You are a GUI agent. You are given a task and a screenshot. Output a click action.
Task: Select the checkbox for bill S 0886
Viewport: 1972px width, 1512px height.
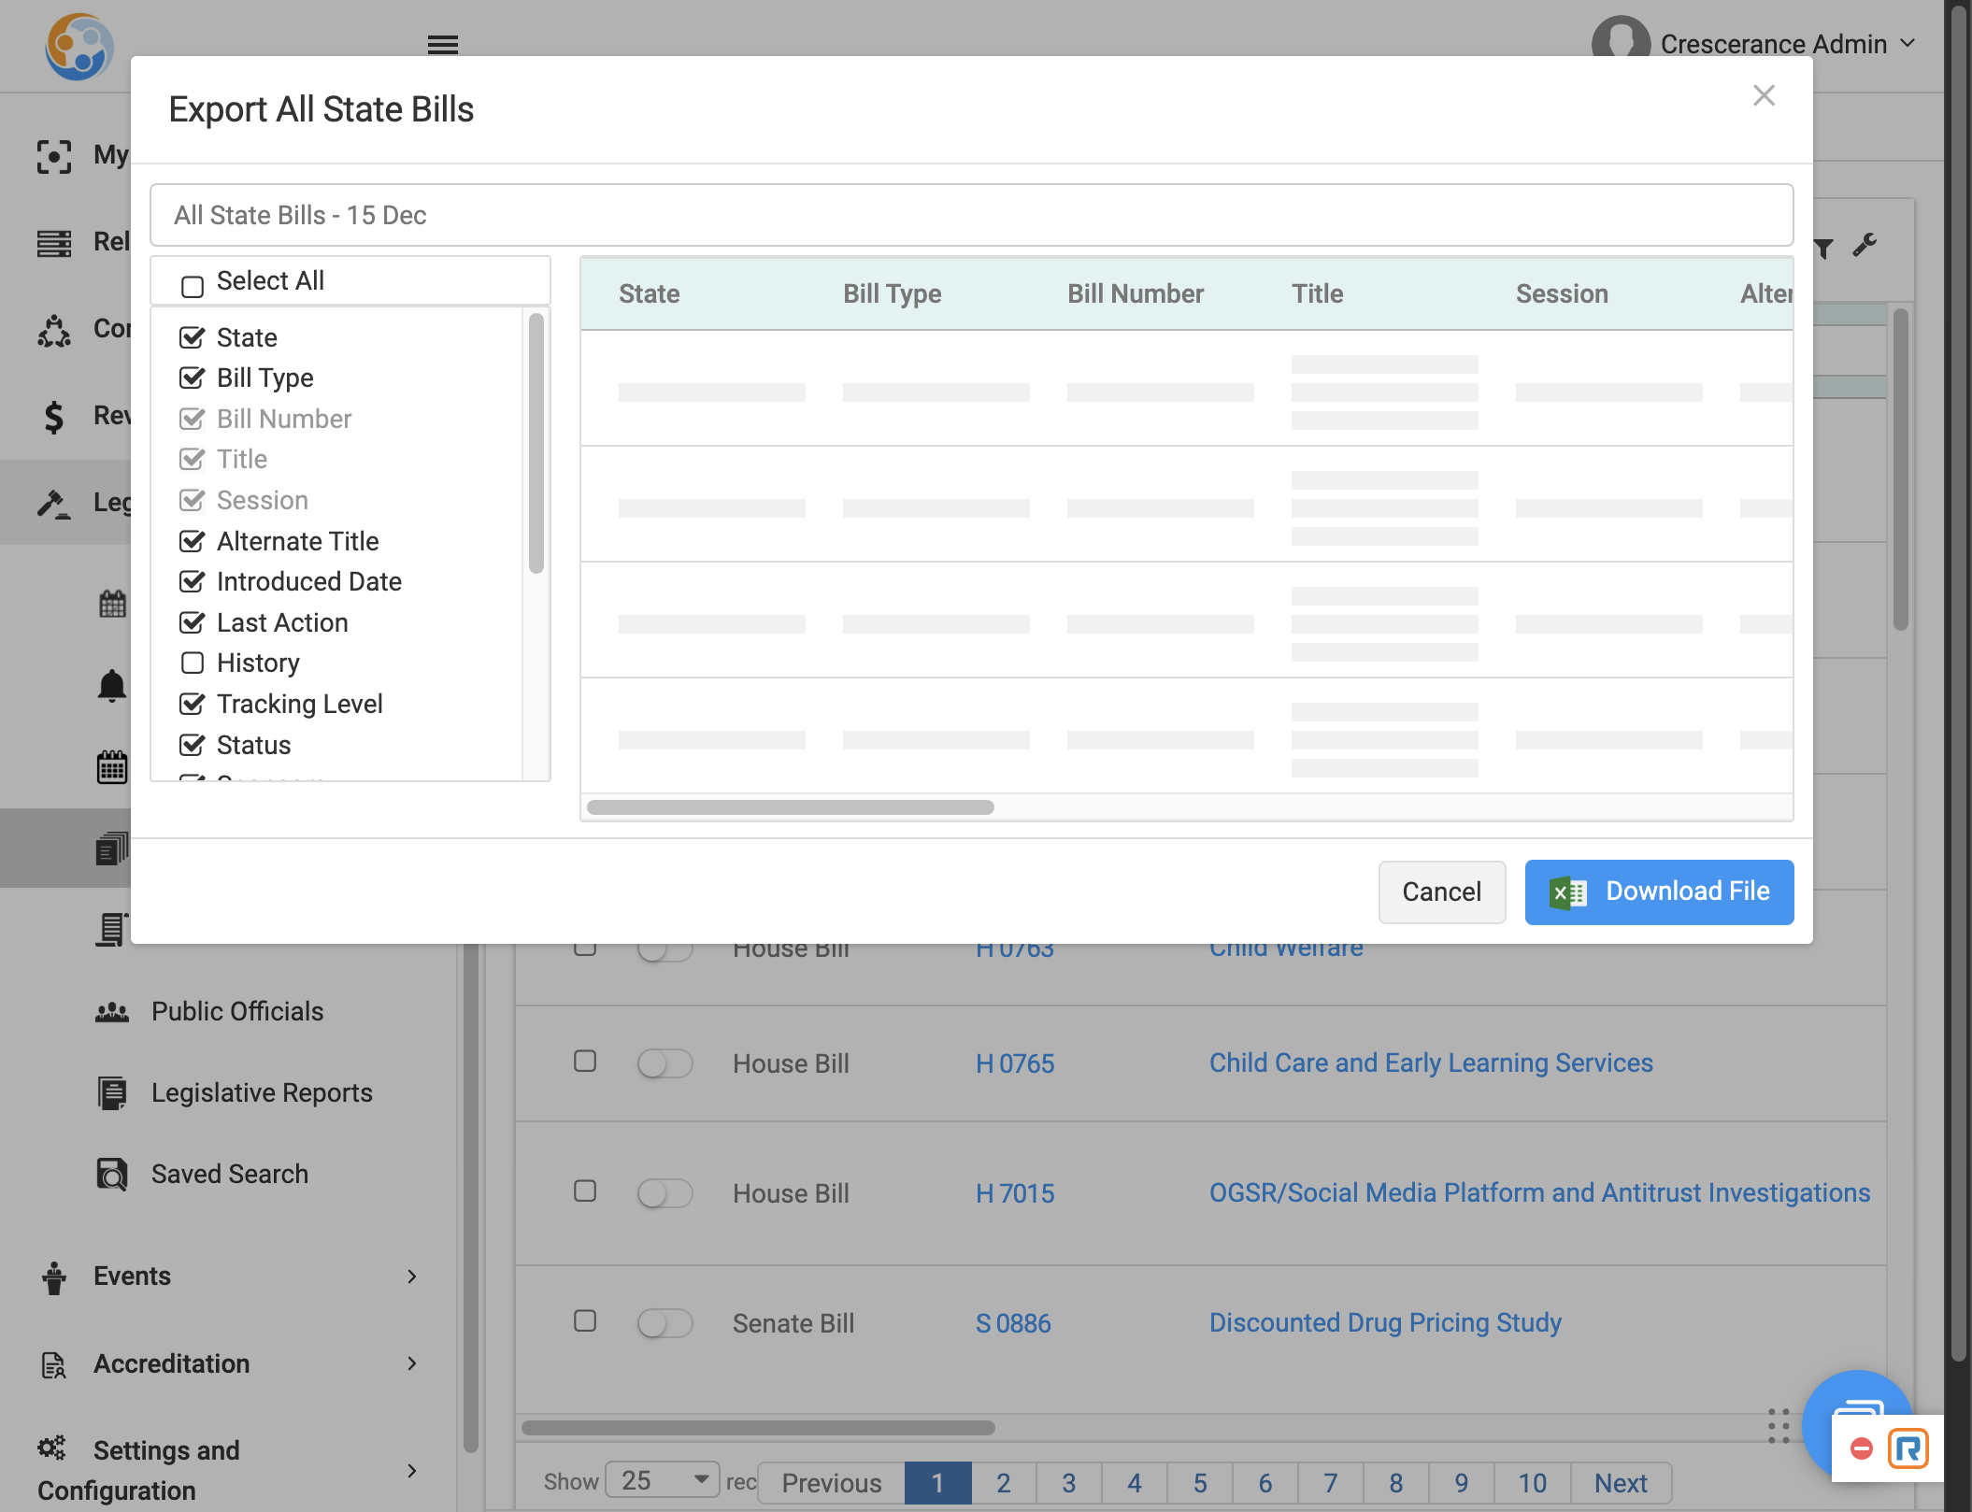585,1320
